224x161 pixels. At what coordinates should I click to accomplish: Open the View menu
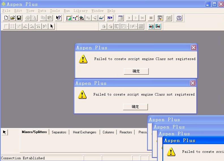tap(30, 11)
